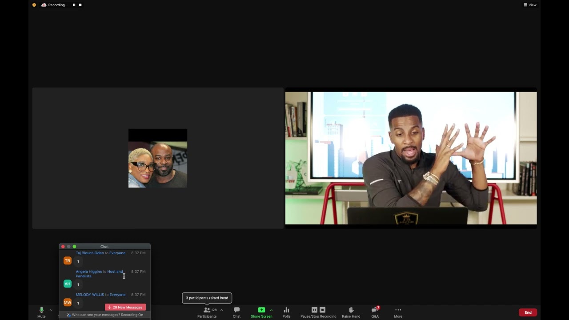Image resolution: width=569 pixels, height=320 pixels.
Task: Click the stop recording icon in toolbar
Action: (x=323, y=310)
